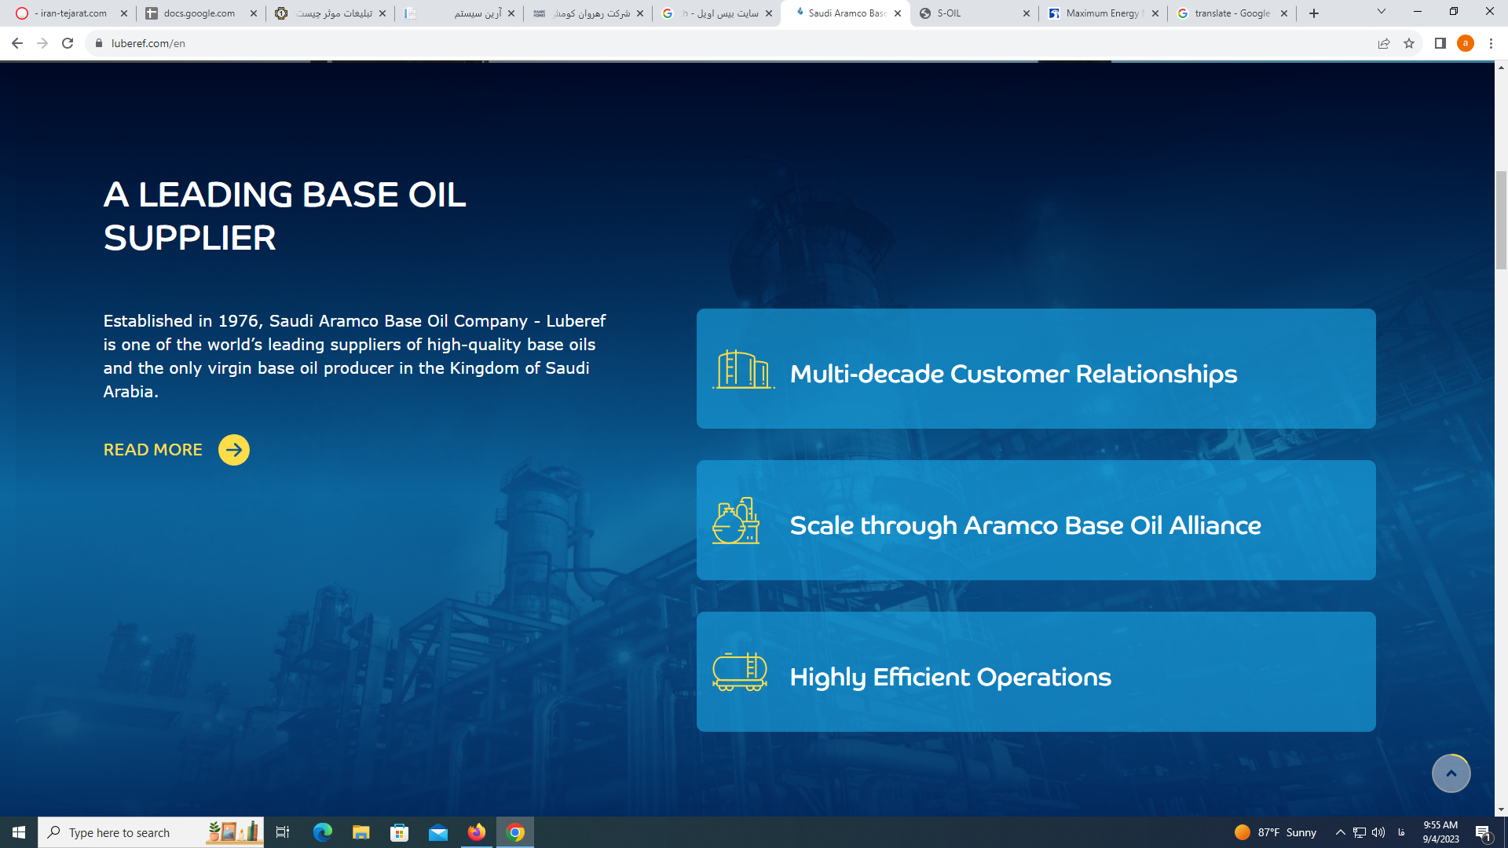Open the Scale through Aramco Base Oil Alliance card
Screen dimensions: 1508x848
pyautogui.click(x=1035, y=521)
